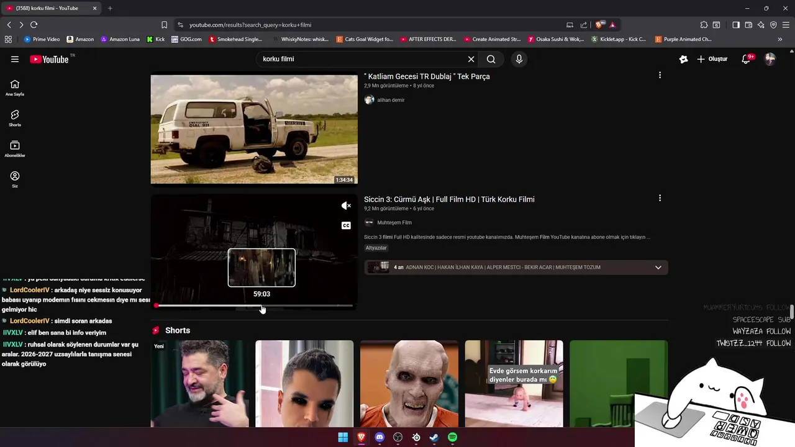Open Shorts in left sidebar
The image size is (795, 447).
15,118
